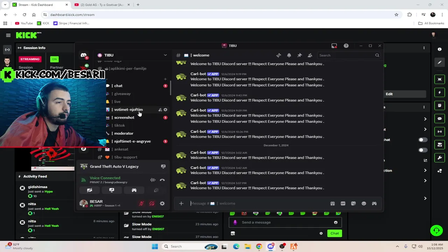The height and width of the screenshot is (252, 448).
Task: Expand the second chevron row in Kick settings
Action: 425,129
